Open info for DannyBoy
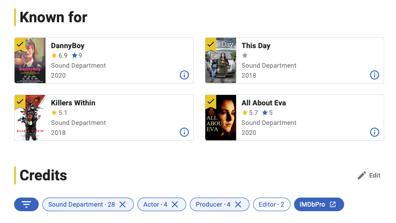This screenshot has height=223, width=396. (x=184, y=75)
